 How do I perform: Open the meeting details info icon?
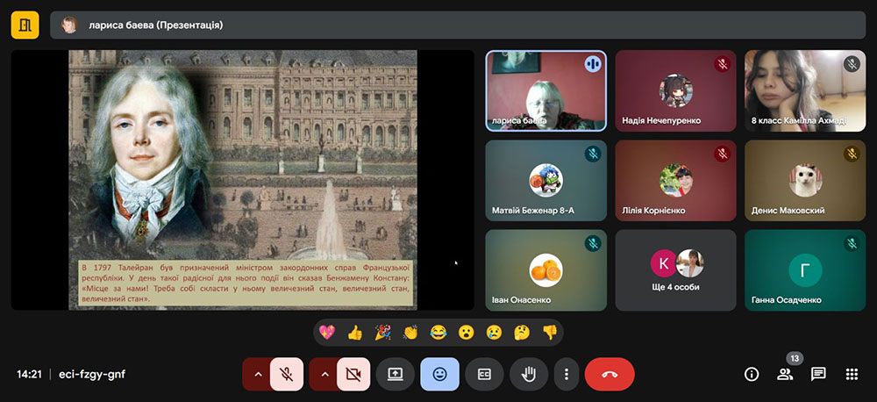752,374
